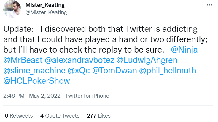Screen dimensions: 218x122
Task: Open the @HCLPokerShow mention
Action: [x=37, y=81]
